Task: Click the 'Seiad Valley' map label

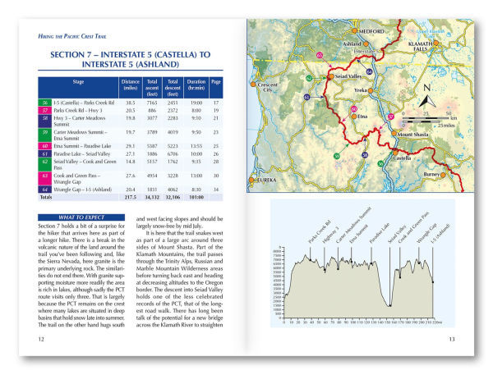Action: click(x=348, y=76)
